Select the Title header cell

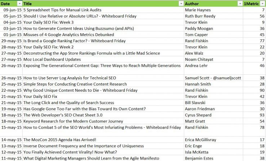101,4
